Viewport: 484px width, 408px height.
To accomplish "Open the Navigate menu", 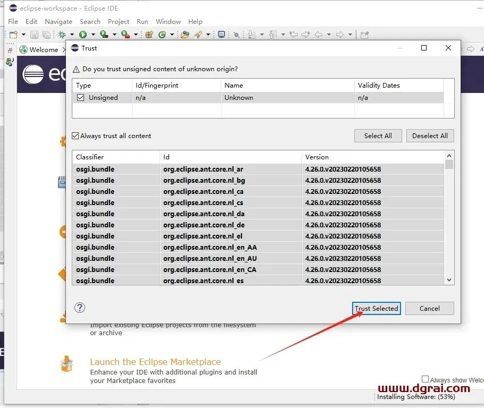I will click(59, 22).
